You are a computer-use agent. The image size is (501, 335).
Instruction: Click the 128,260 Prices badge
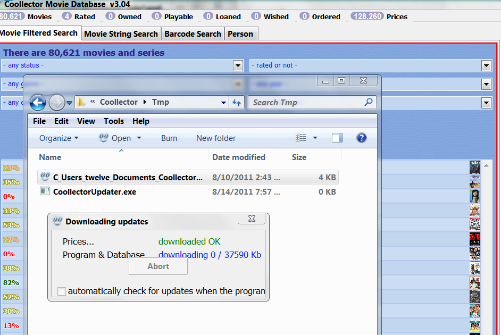click(367, 16)
